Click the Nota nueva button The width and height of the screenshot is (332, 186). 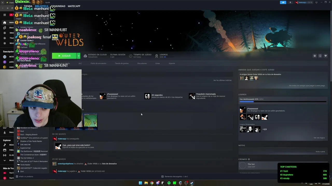320,152
